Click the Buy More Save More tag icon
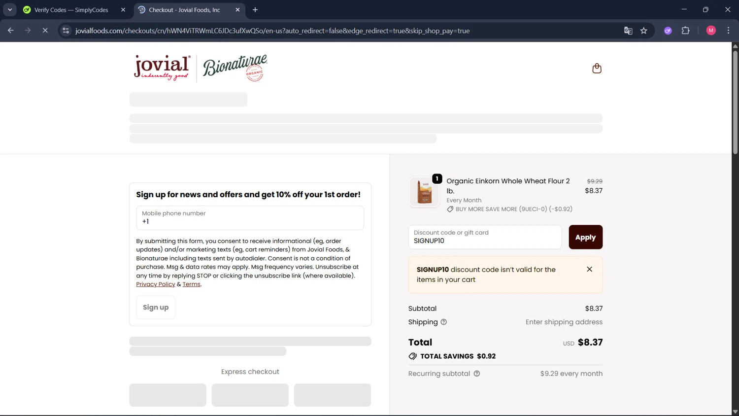The image size is (739, 416). 450,209
